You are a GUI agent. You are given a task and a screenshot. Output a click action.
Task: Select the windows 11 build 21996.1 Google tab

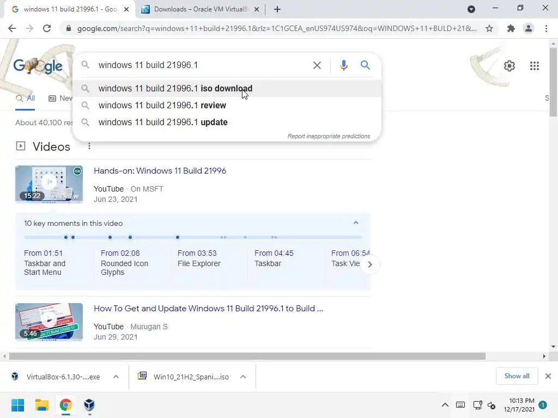click(x=69, y=10)
